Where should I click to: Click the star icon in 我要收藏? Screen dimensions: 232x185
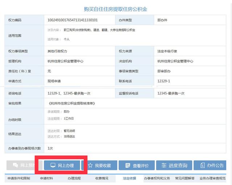coord(90,165)
